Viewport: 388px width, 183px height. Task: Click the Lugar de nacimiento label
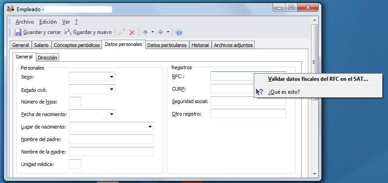pyautogui.click(x=43, y=127)
